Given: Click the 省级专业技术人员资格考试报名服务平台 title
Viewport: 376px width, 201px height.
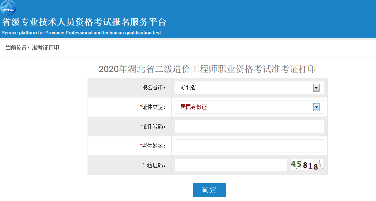Looking at the screenshot, I should [84, 22].
